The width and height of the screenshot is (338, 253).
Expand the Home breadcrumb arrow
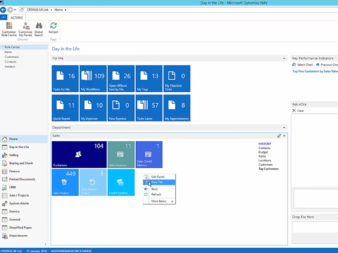coord(65,10)
